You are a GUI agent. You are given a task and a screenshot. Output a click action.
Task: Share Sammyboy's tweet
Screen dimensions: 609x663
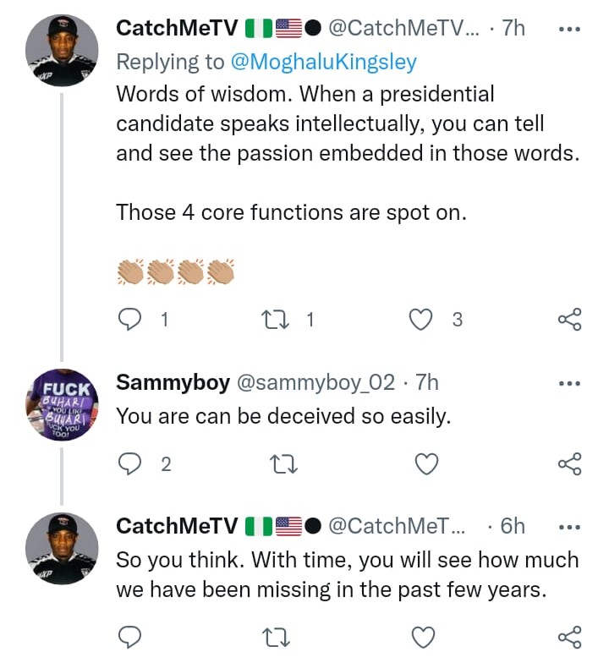coord(569,463)
